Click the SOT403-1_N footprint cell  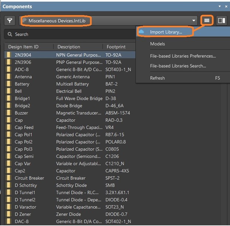coord(118,69)
